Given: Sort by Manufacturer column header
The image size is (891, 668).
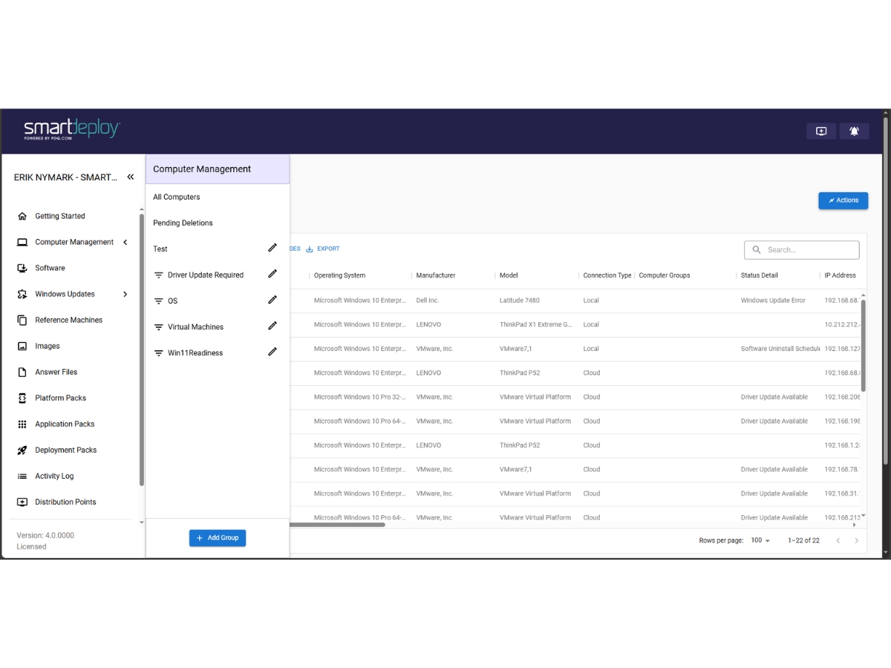Looking at the screenshot, I should click(436, 275).
